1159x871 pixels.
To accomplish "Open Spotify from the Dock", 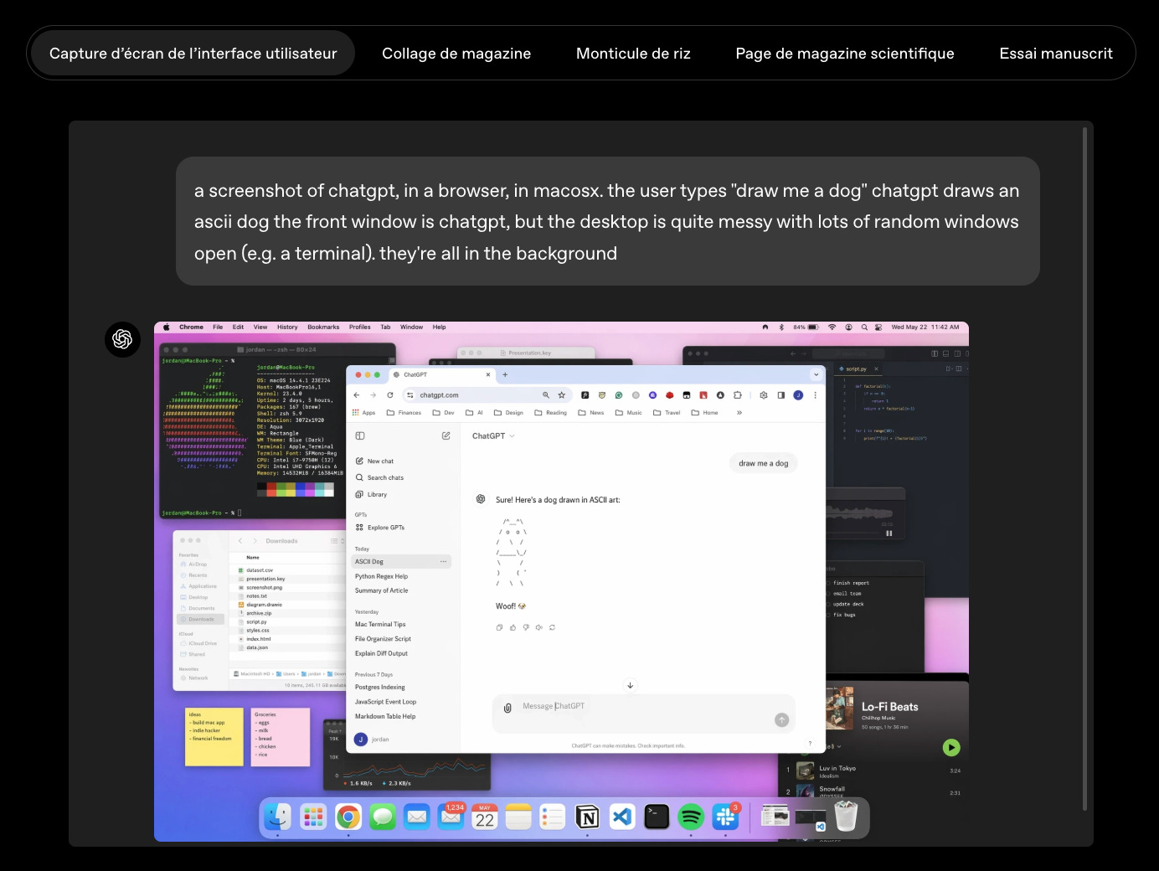I will 691,817.
